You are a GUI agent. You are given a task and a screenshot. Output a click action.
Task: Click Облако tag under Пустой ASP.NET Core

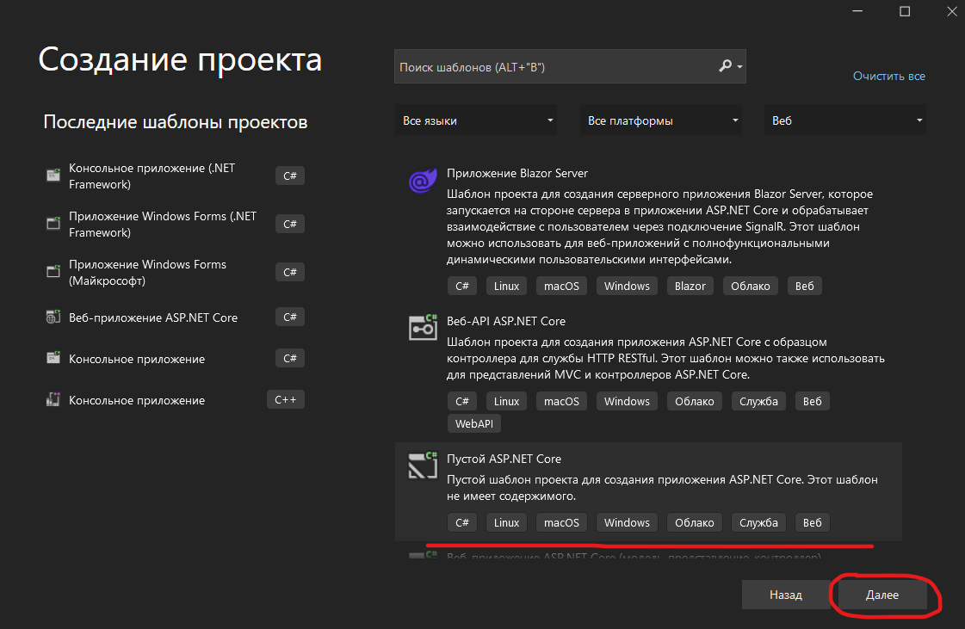click(x=694, y=522)
